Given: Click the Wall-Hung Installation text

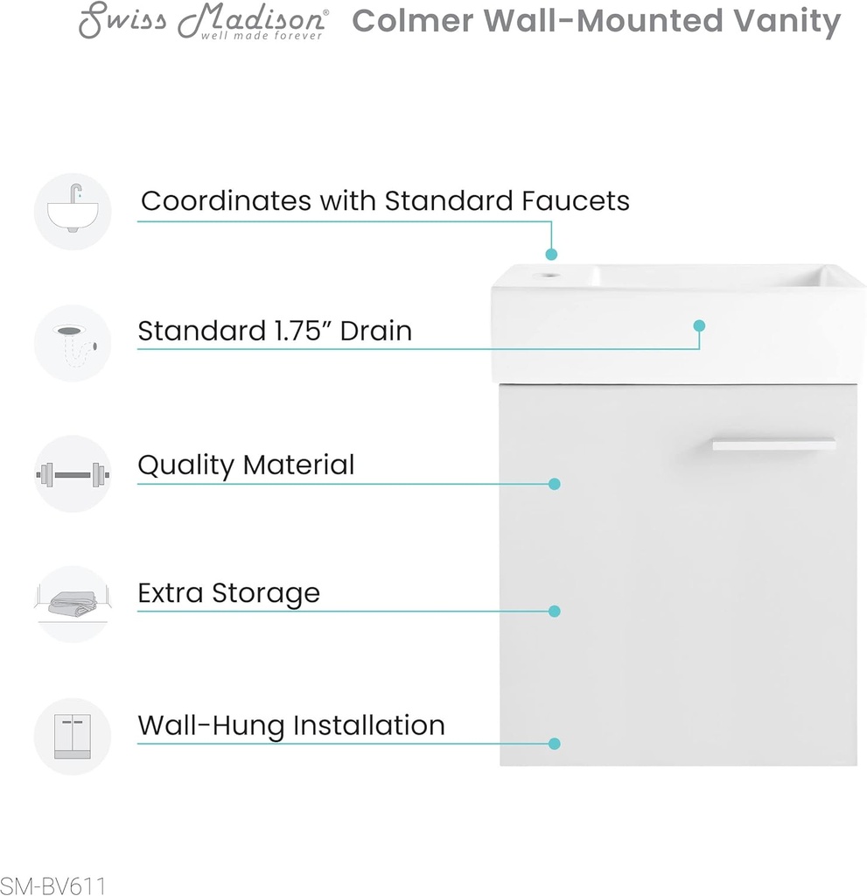Looking at the screenshot, I should [x=291, y=725].
